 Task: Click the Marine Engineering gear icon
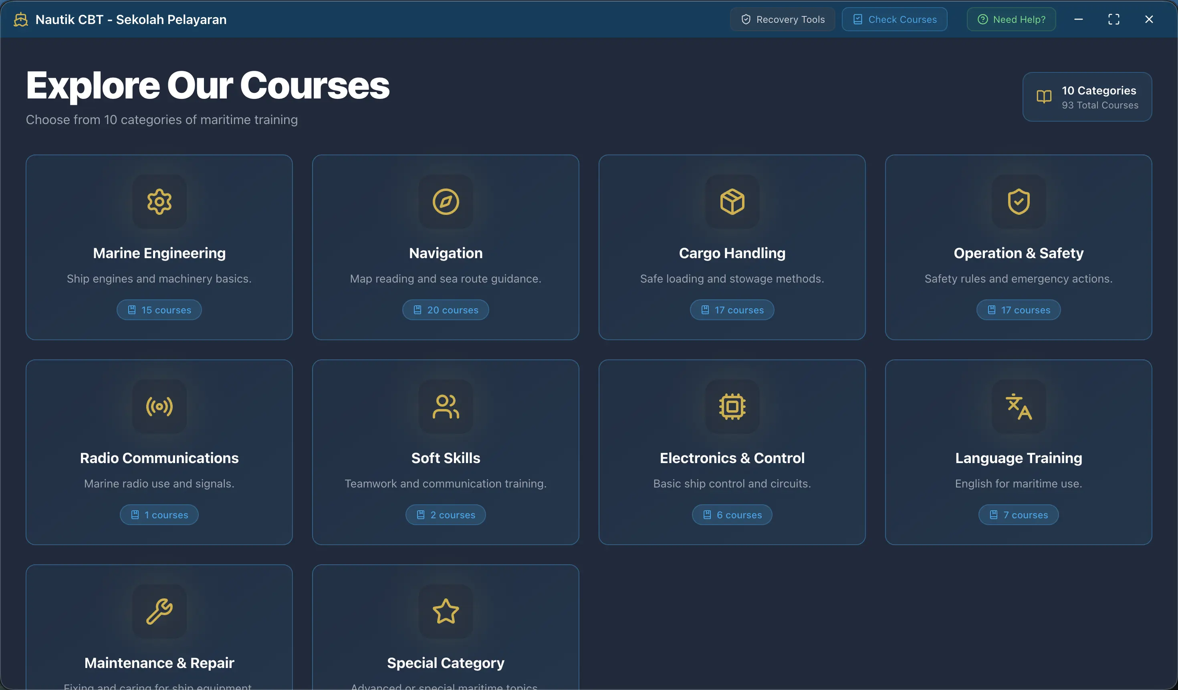(159, 202)
